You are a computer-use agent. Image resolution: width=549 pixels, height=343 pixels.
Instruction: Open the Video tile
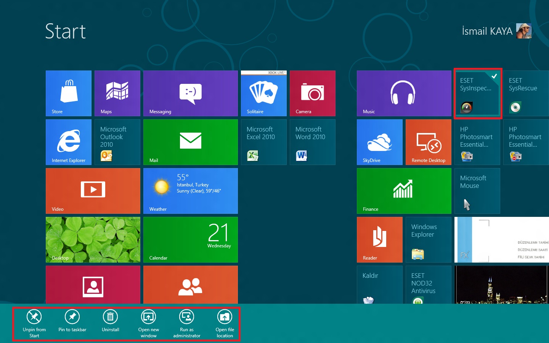click(x=93, y=191)
